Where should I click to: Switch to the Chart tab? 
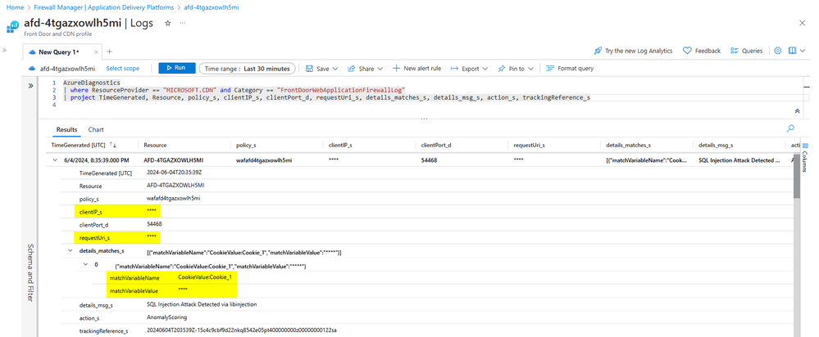click(96, 130)
